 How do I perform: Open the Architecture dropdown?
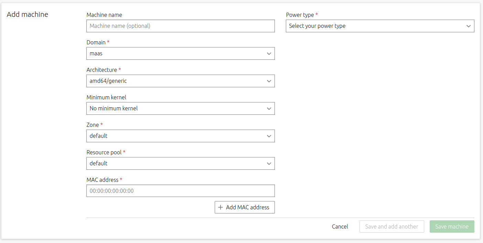pyautogui.click(x=181, y=81)
